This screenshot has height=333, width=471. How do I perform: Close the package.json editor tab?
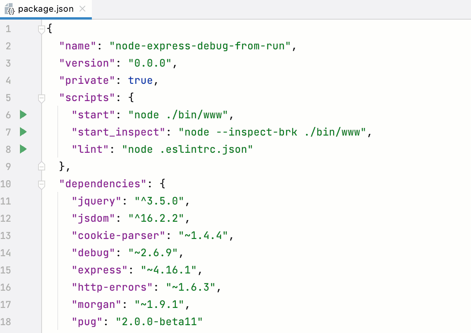[x=82, y=9]
